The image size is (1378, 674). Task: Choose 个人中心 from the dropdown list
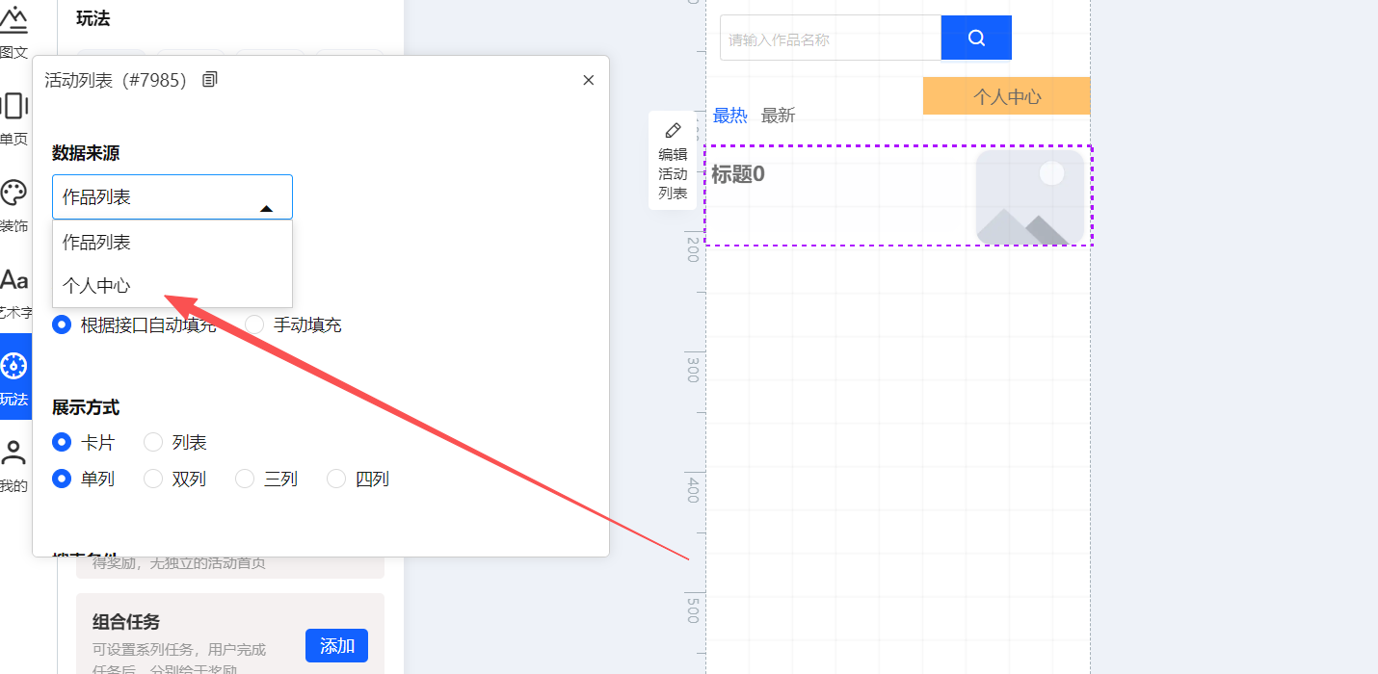click(96, 286)
